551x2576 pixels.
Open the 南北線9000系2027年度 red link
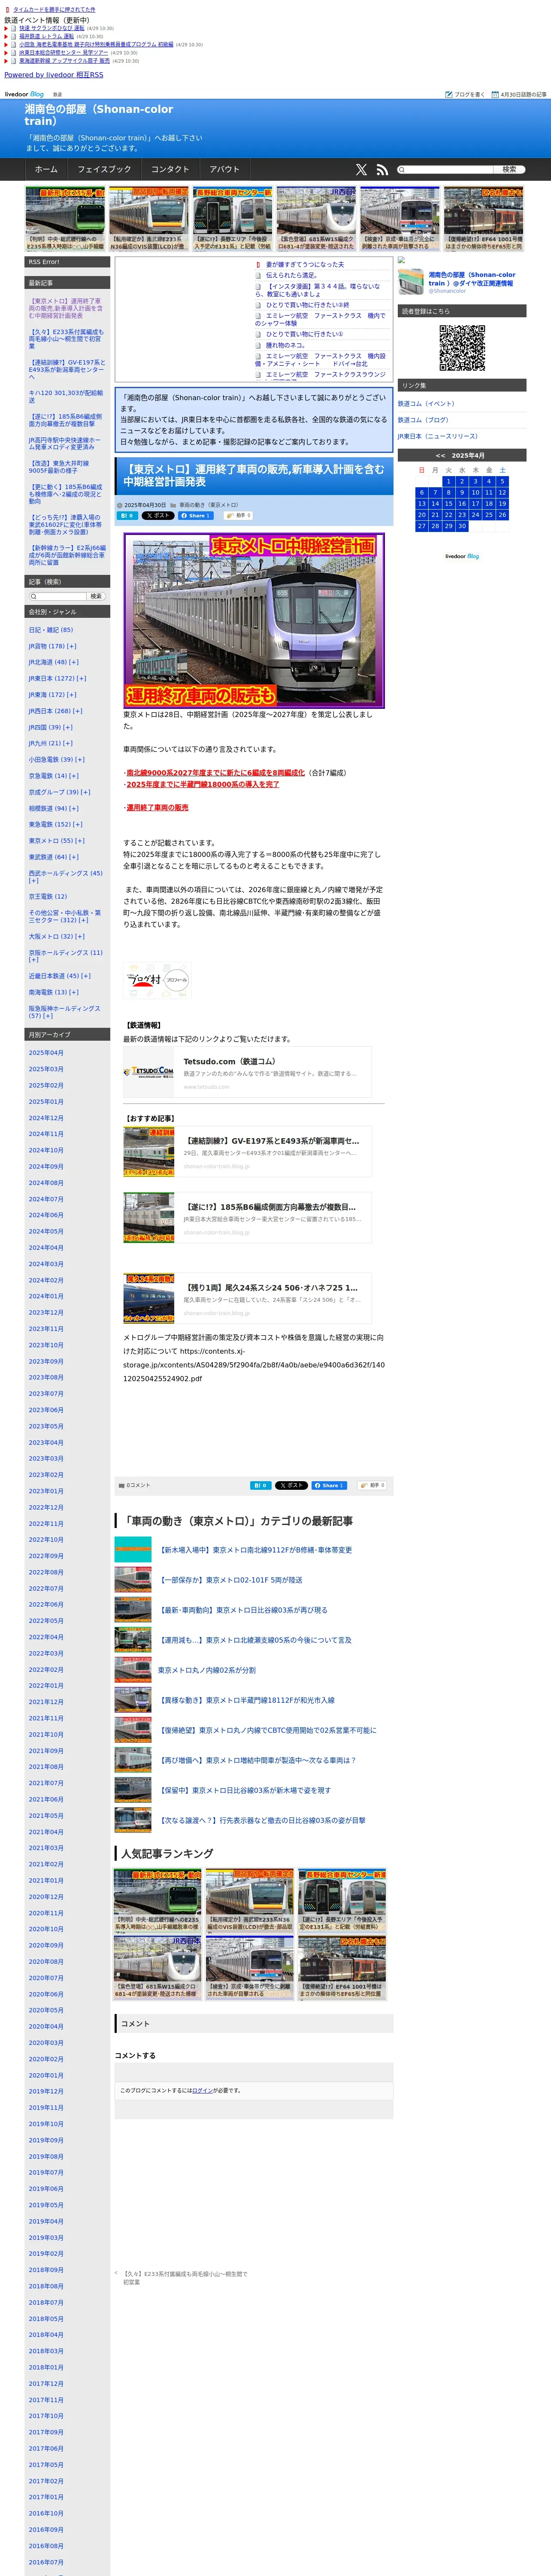(x=215, y=773)
